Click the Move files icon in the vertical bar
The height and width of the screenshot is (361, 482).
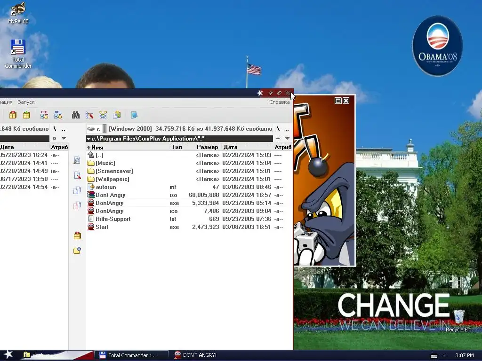click(x=77, y=205)
